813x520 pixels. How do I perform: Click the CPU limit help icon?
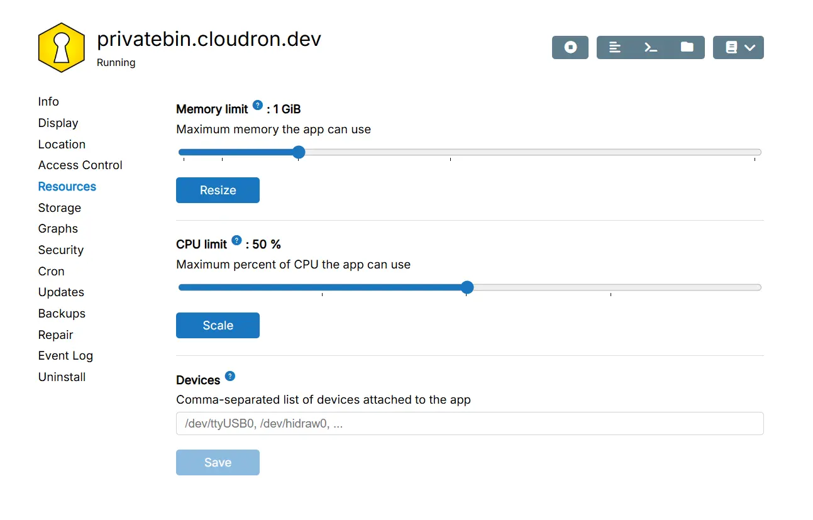click(236, 240)
